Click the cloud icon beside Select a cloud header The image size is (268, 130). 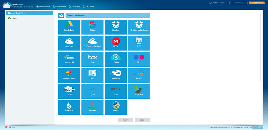tap(61, 15)
